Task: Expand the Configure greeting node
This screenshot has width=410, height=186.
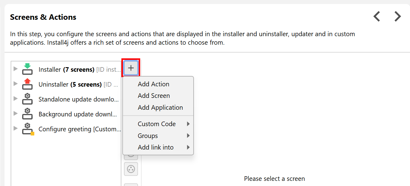Action: [16, 128]
